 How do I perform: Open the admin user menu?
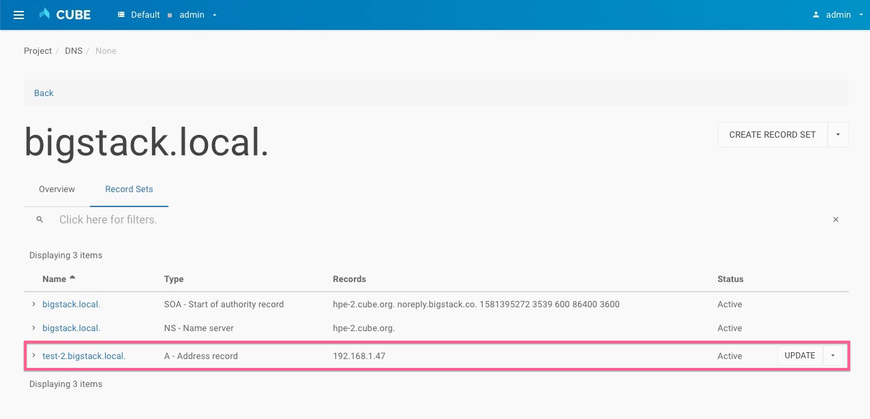pos(838,14)
